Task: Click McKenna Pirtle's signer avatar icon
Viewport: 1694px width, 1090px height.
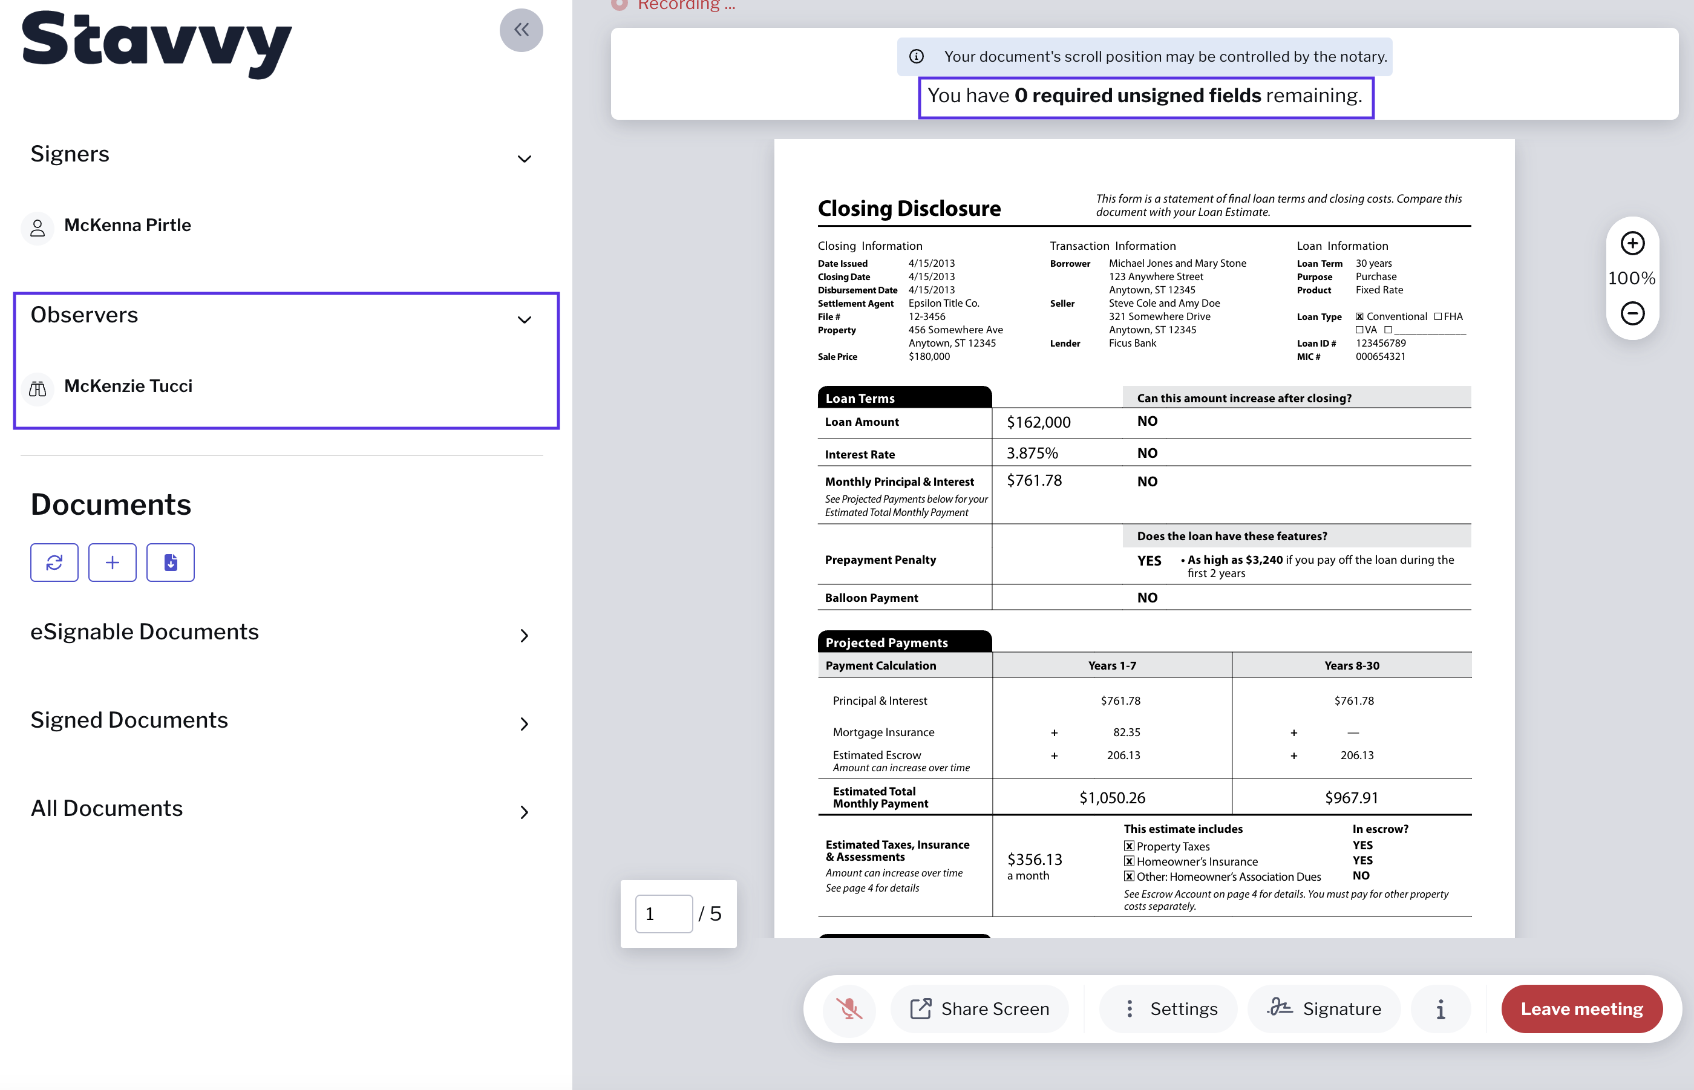Action: [38, 227]
